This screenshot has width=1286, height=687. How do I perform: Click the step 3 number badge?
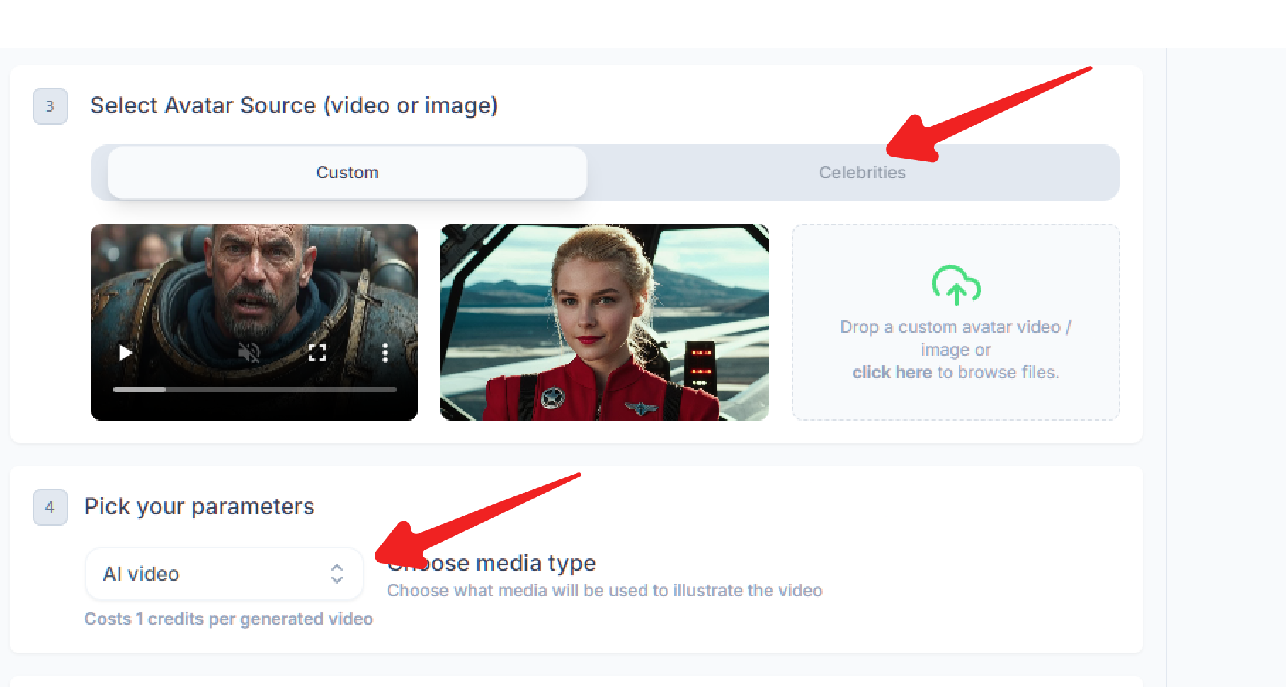(50, 108)
